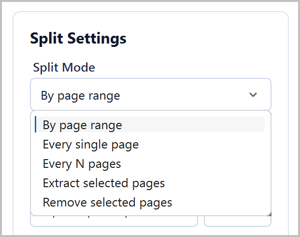Choose the 'Remove selected pages' option
This screenshot has width=300, height=237.
click(151, 202)
